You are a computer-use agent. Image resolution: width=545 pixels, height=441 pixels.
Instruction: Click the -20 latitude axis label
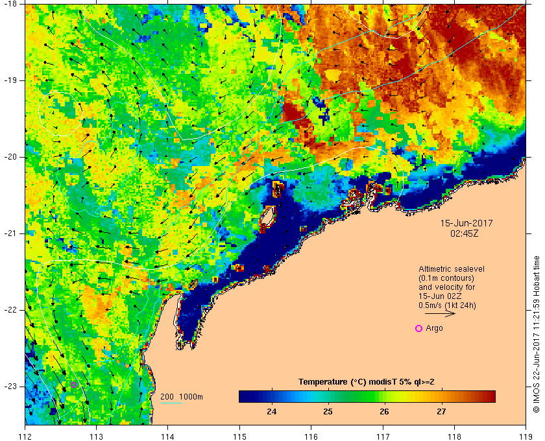pos(9,157)
